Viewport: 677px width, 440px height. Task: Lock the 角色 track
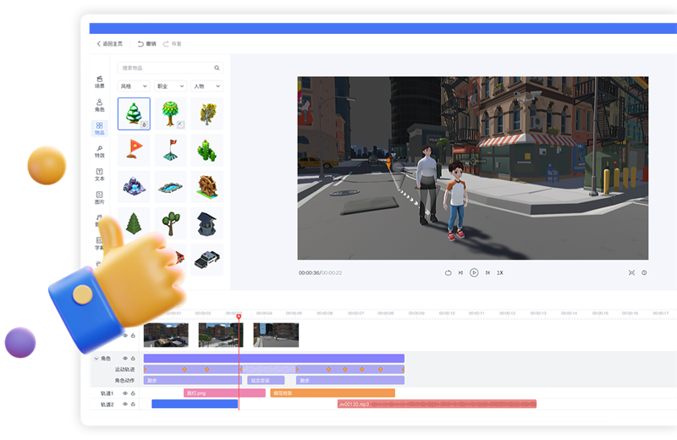(x=133, y=359)
